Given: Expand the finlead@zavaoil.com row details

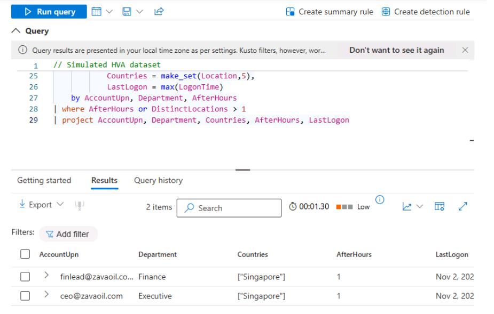Looking at the screenshot, I should pyautogui.click(x=46, y=277).
